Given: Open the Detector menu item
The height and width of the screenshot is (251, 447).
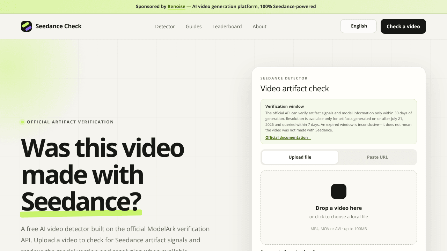Looking at the screenshot, I should pyautogui.click(x=165, y=26).
